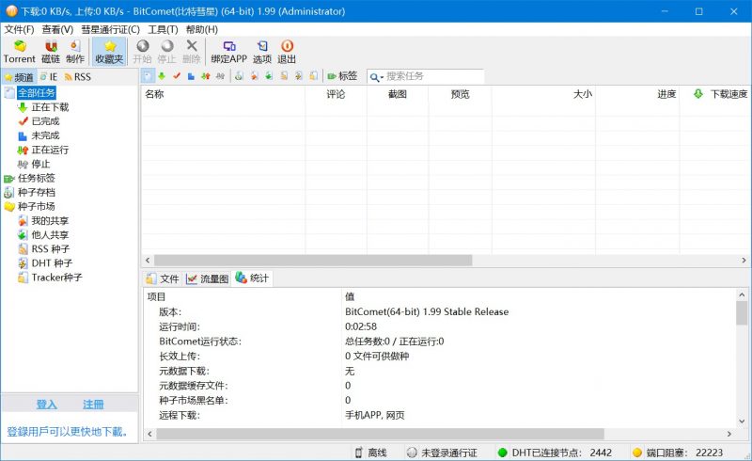752x461 pixels.
Task: Select 任务标签 in the sidebar tree
Action: click(x=37, y=178)
